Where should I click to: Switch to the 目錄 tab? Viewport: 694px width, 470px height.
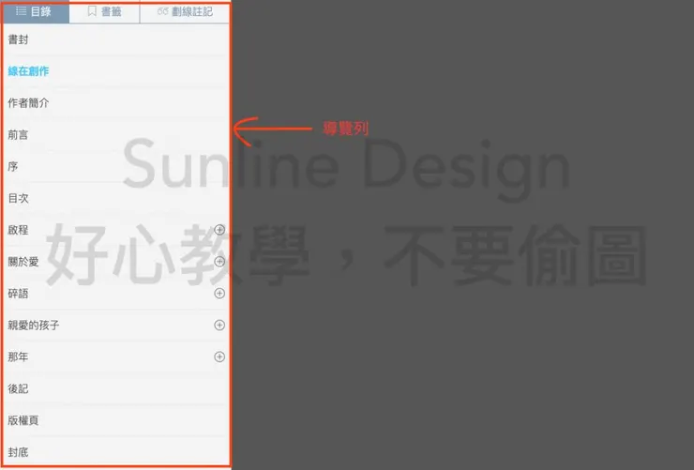tap(37, 11)
